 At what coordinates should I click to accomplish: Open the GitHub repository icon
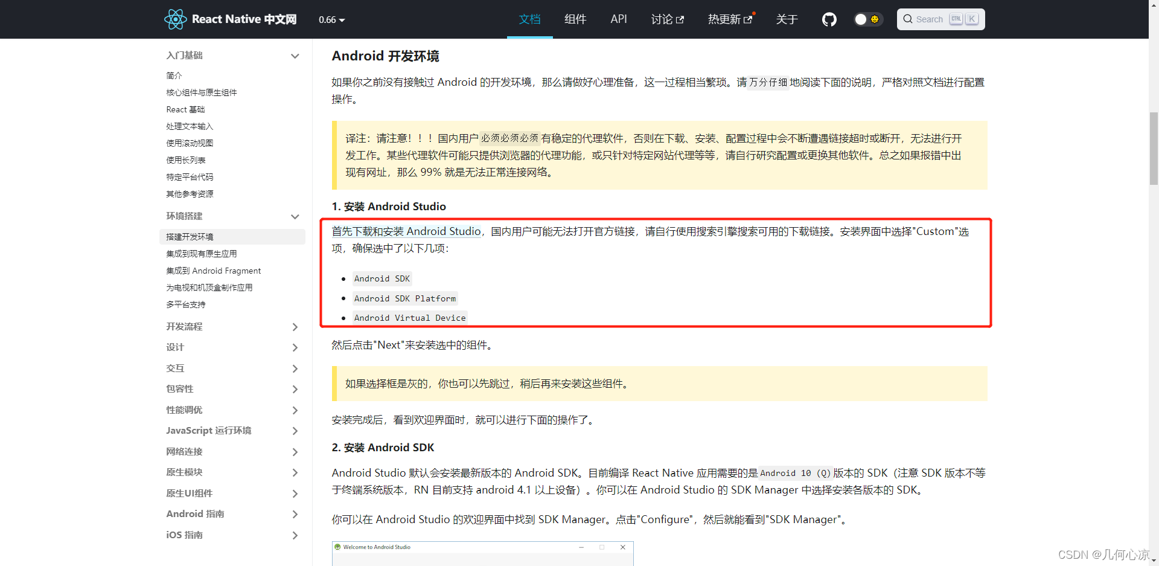point(829,19)
